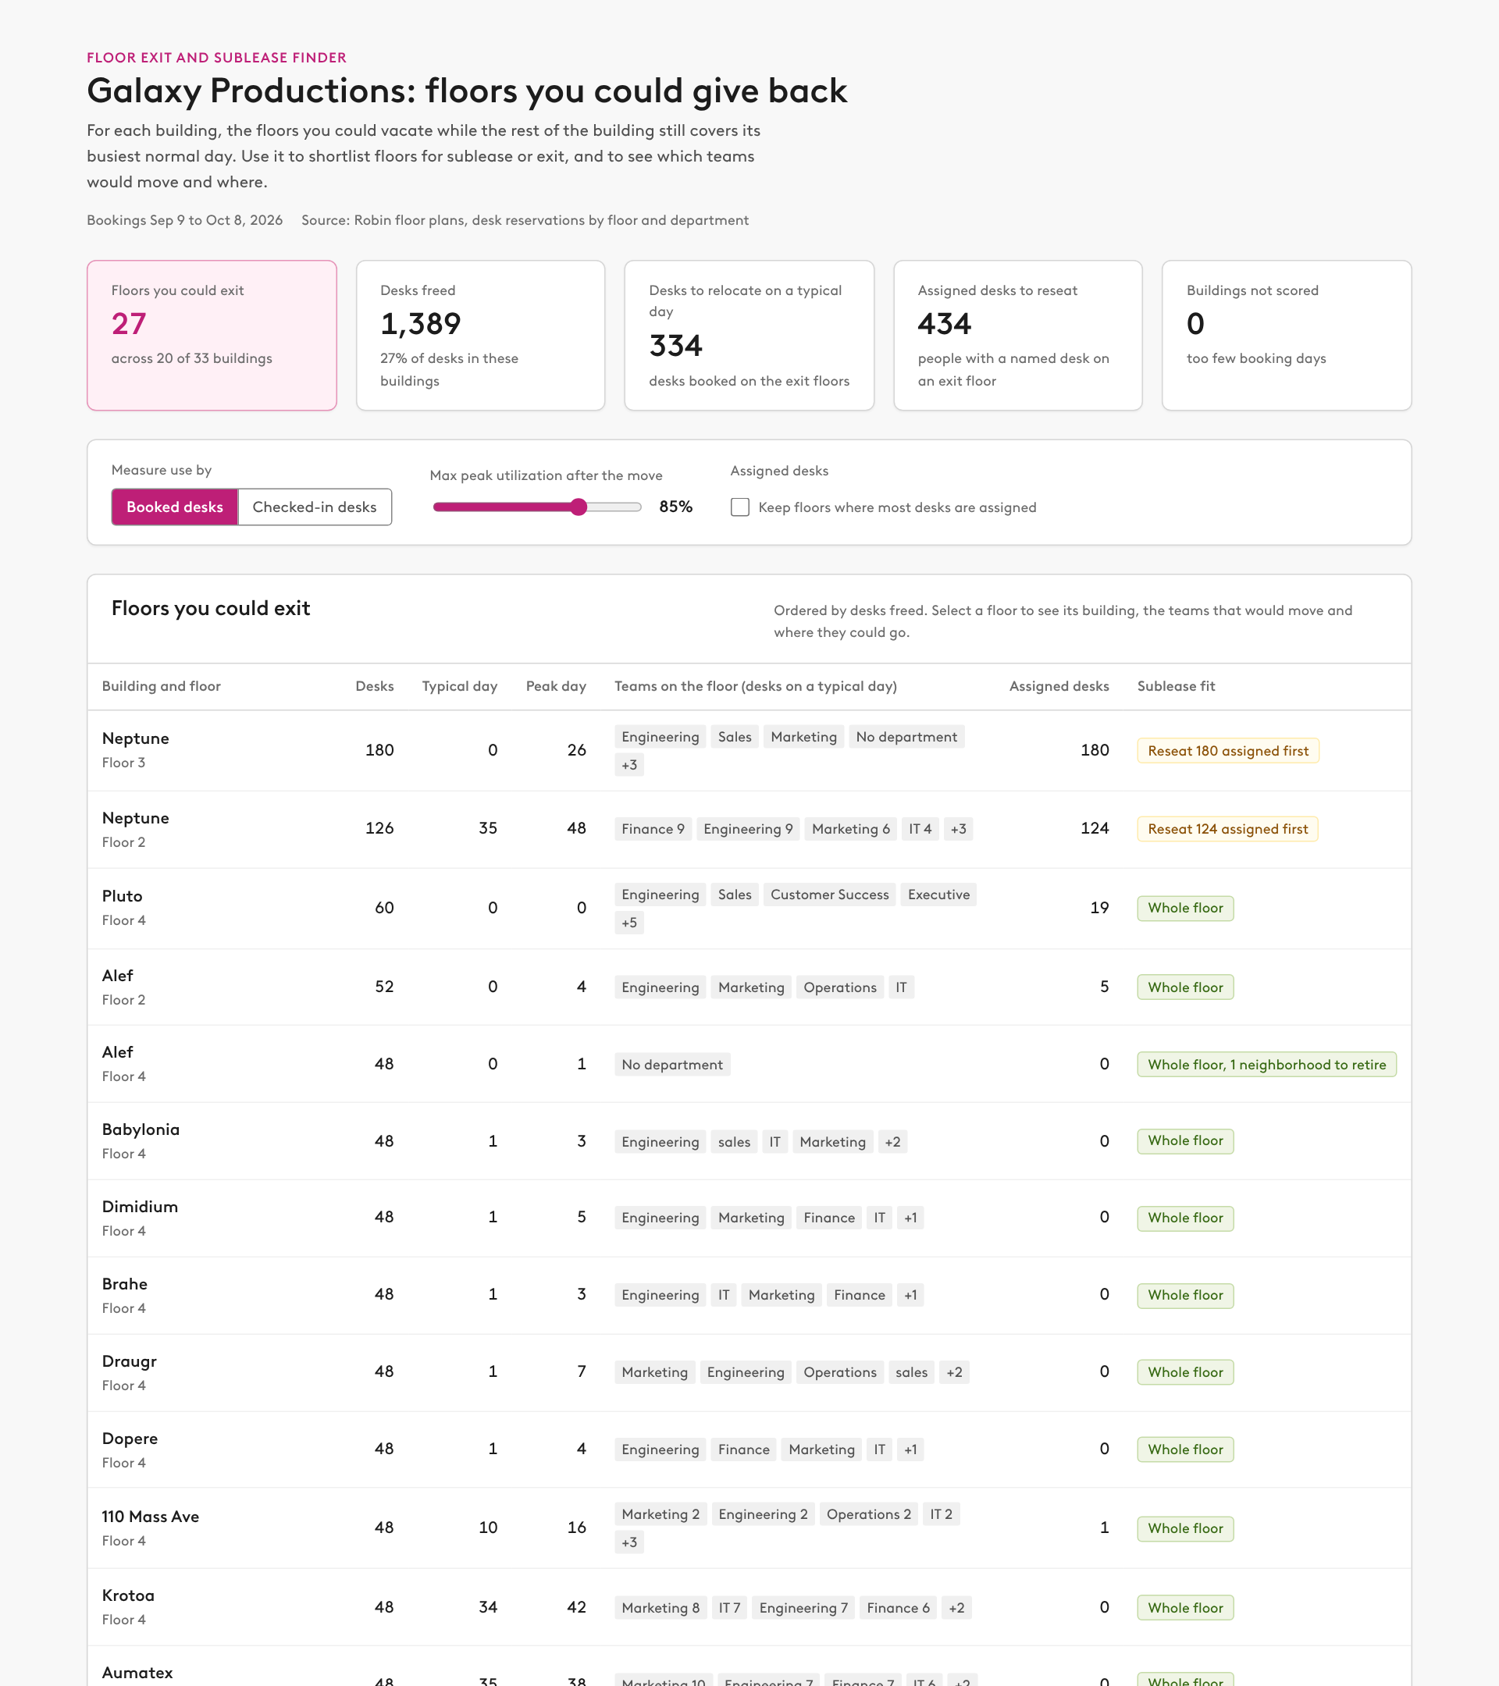Select the Dopere Floor 4 row

pyautogui.click(x=749, y=1449)
